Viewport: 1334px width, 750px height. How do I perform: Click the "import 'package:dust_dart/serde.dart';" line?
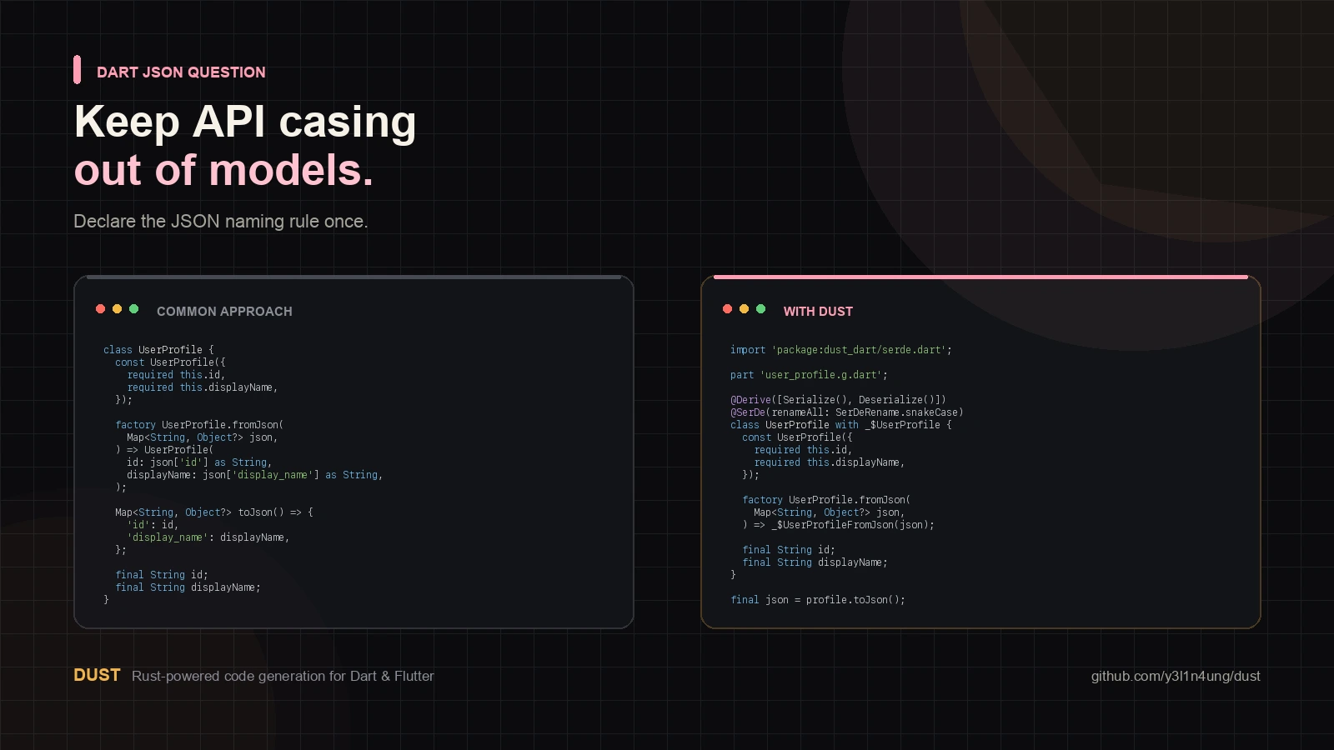coord(841,350)
